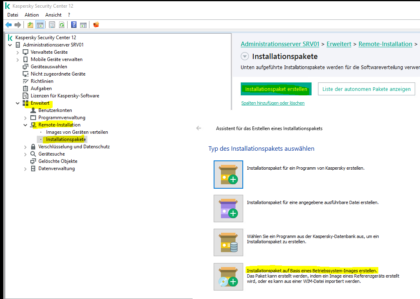Viewport: 420px width, 299px height.
Task: Select Kaspersky database package icon
Action: [x=228, y=242]
